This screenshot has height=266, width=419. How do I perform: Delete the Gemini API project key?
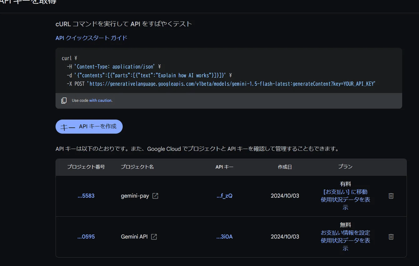click(390, 237)
